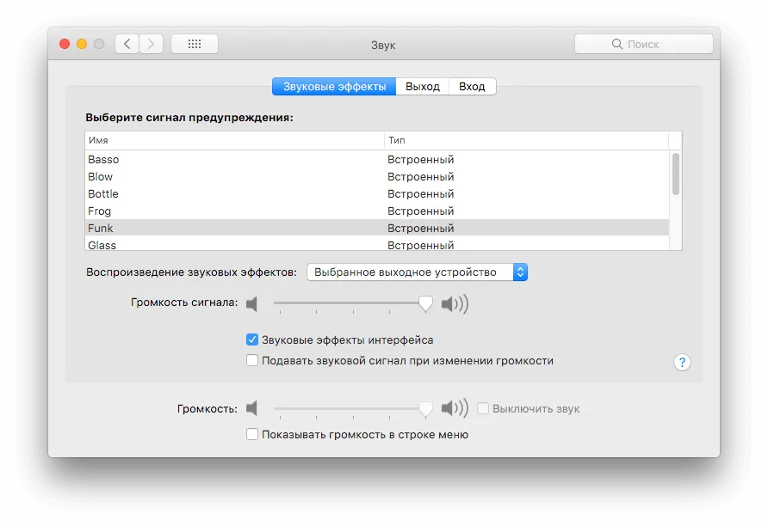The width and height of the screenshot is (768, 526).
Task: Open the Выбранное выходное устройство dropdown
Action: coord(417,272)
